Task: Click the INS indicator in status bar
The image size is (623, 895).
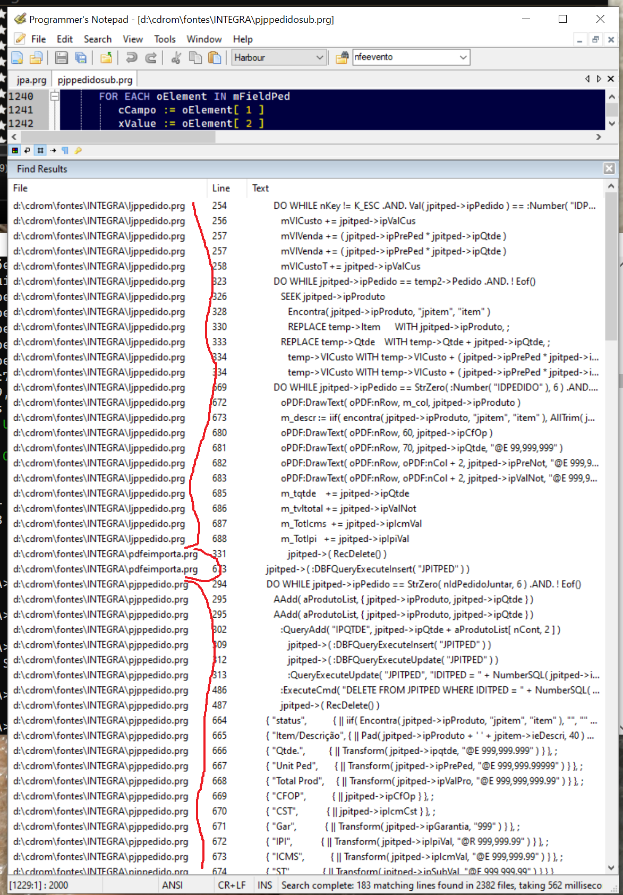Action: 265,885
